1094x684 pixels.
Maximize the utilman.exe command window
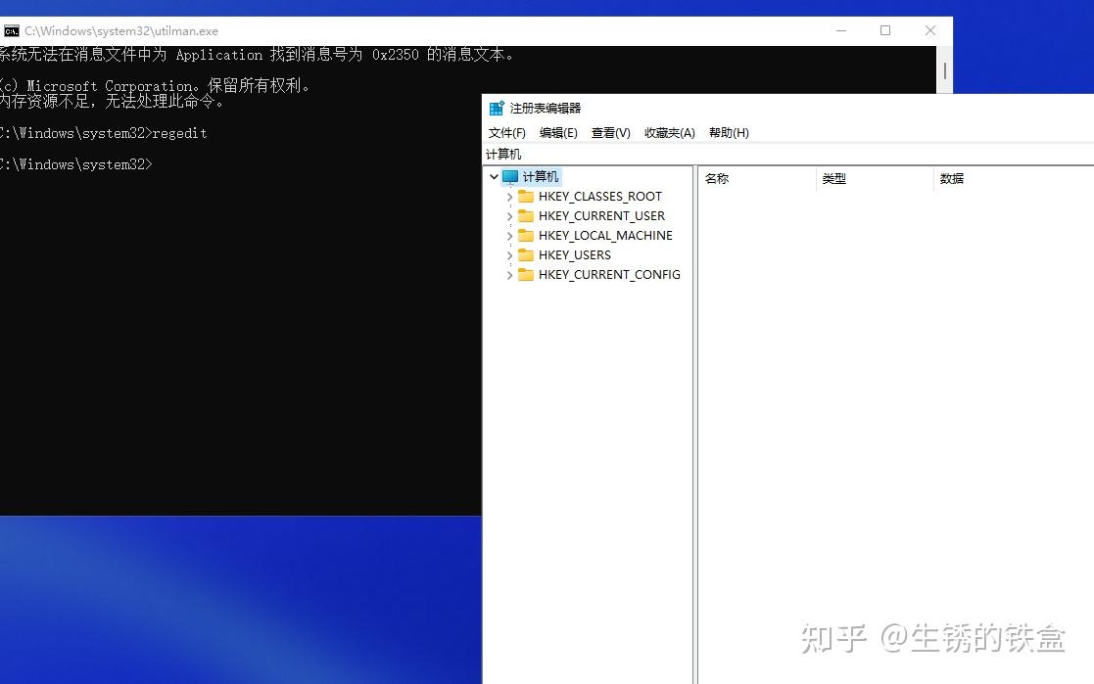click(x=885, y=30)
